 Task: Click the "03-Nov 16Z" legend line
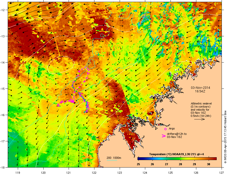198,113
